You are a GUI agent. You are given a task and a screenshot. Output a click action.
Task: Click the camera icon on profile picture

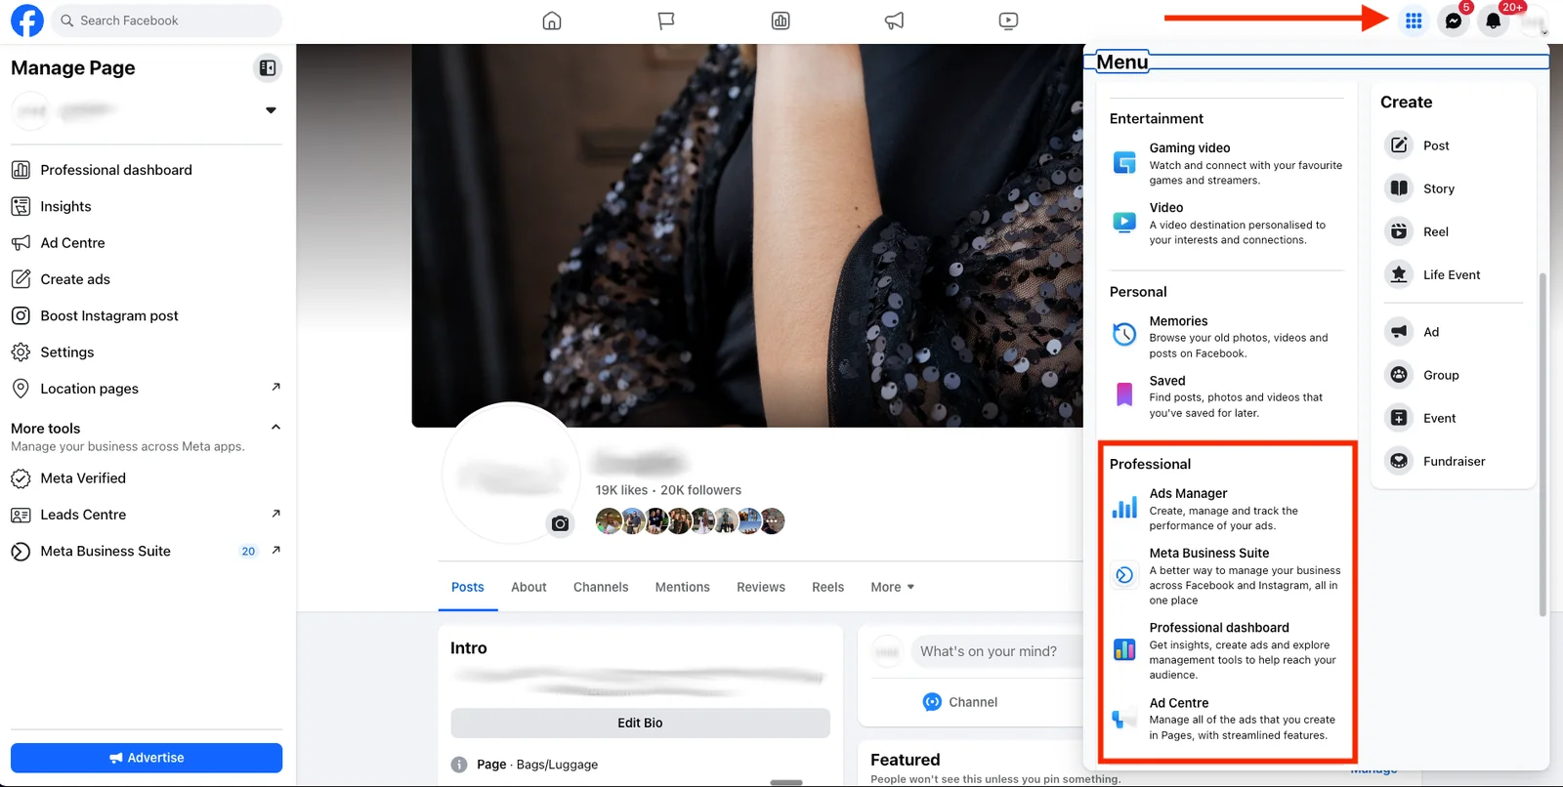click(560, 523)
